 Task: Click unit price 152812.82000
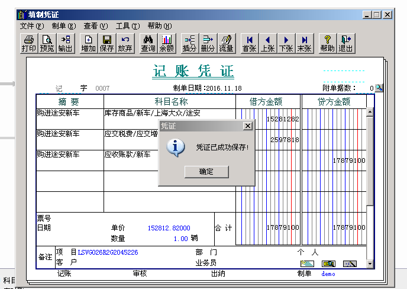pyautogui.click(x=169, y=228)
